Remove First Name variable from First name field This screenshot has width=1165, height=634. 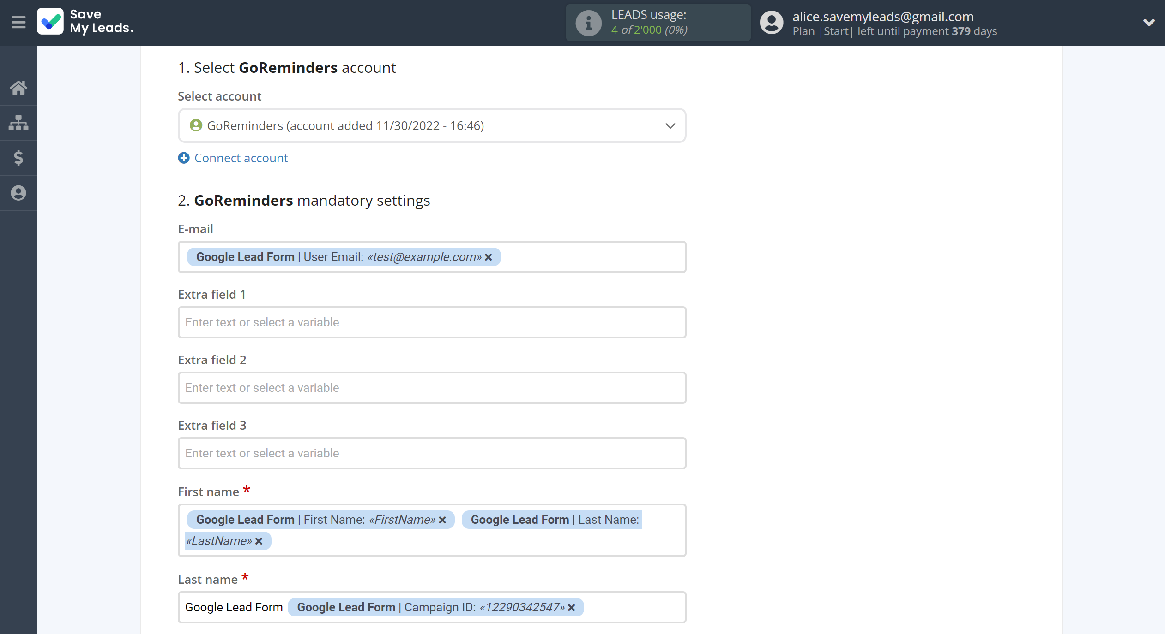tap(442, 519)
